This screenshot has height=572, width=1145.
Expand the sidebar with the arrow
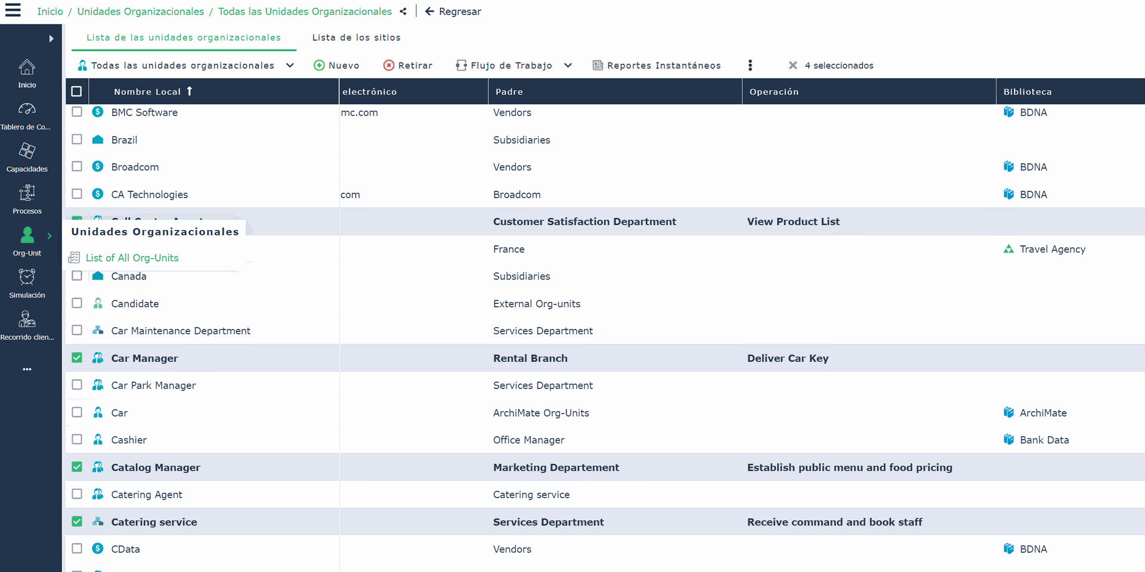[x=51, y=39]
